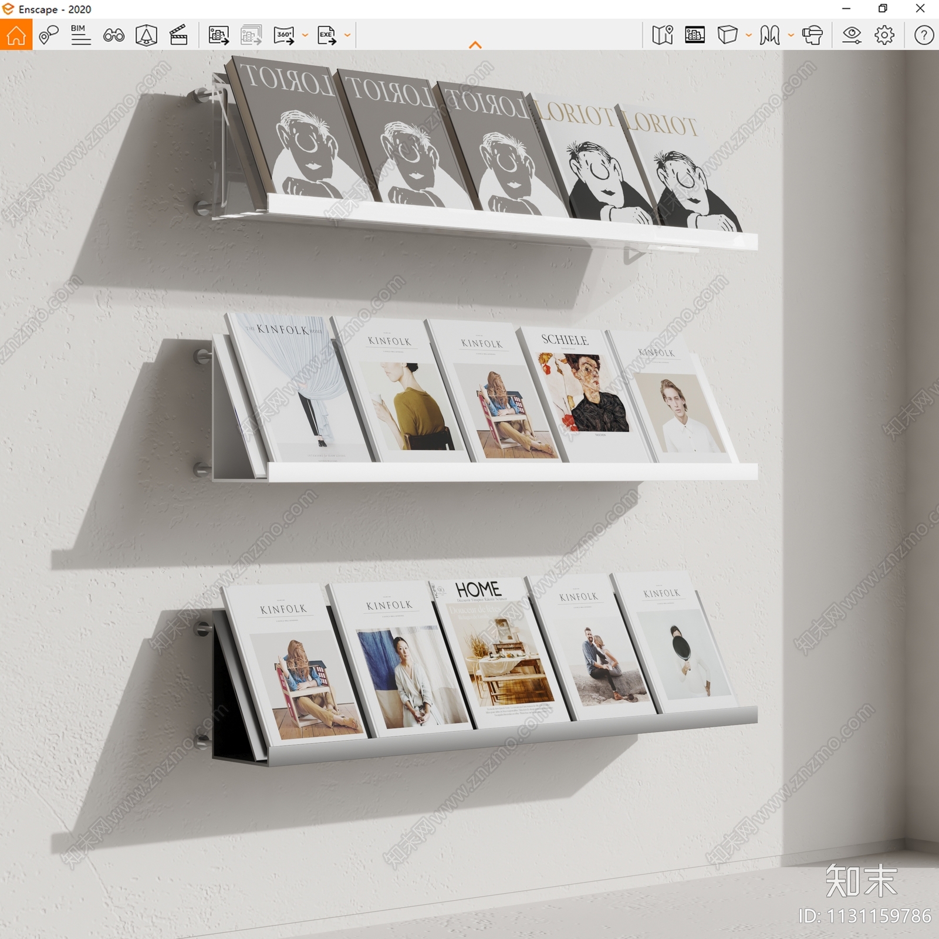Screen dimensions: 939x939
Task: Toggle Safe Frame display icon
Action: [x=695, y=35]
